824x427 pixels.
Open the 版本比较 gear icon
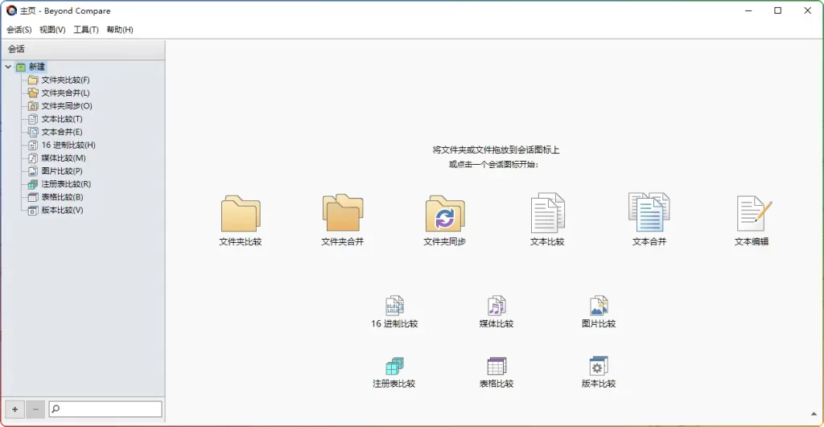click(599, 366)
